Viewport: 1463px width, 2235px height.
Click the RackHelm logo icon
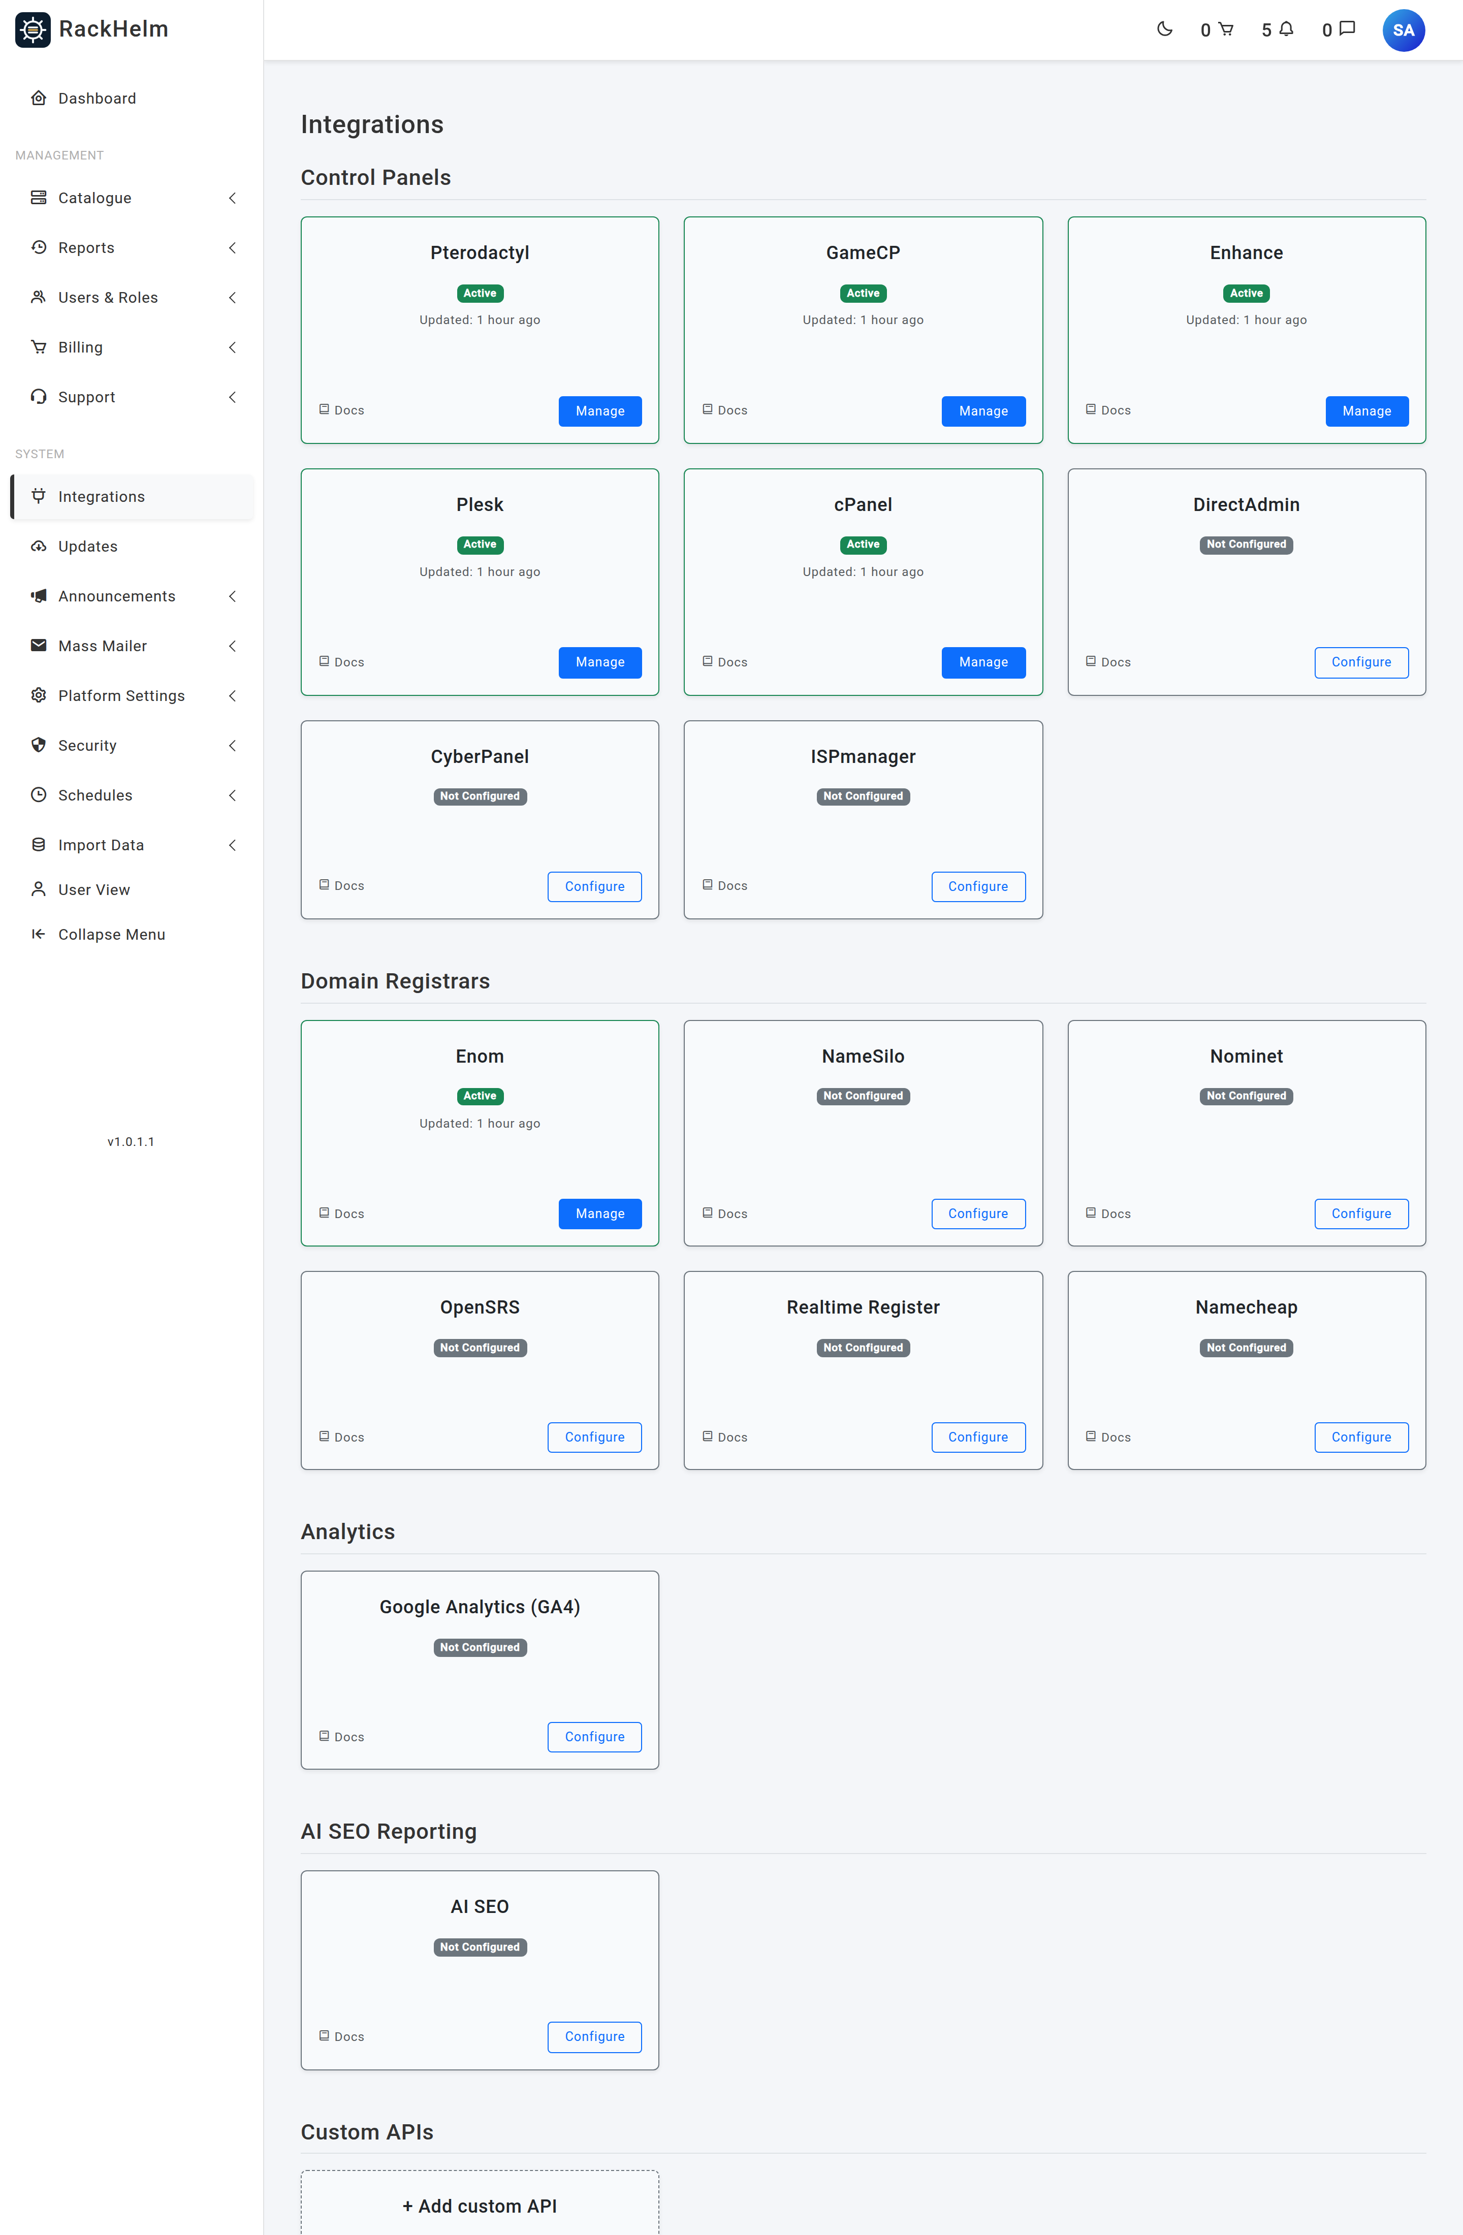coord(33,30)
